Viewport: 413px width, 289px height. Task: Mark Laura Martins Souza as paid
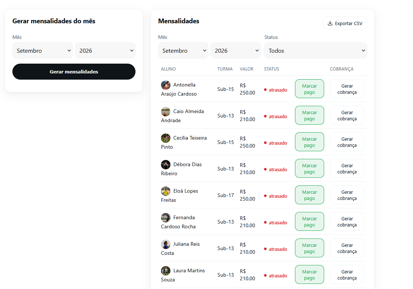[310, 275]
